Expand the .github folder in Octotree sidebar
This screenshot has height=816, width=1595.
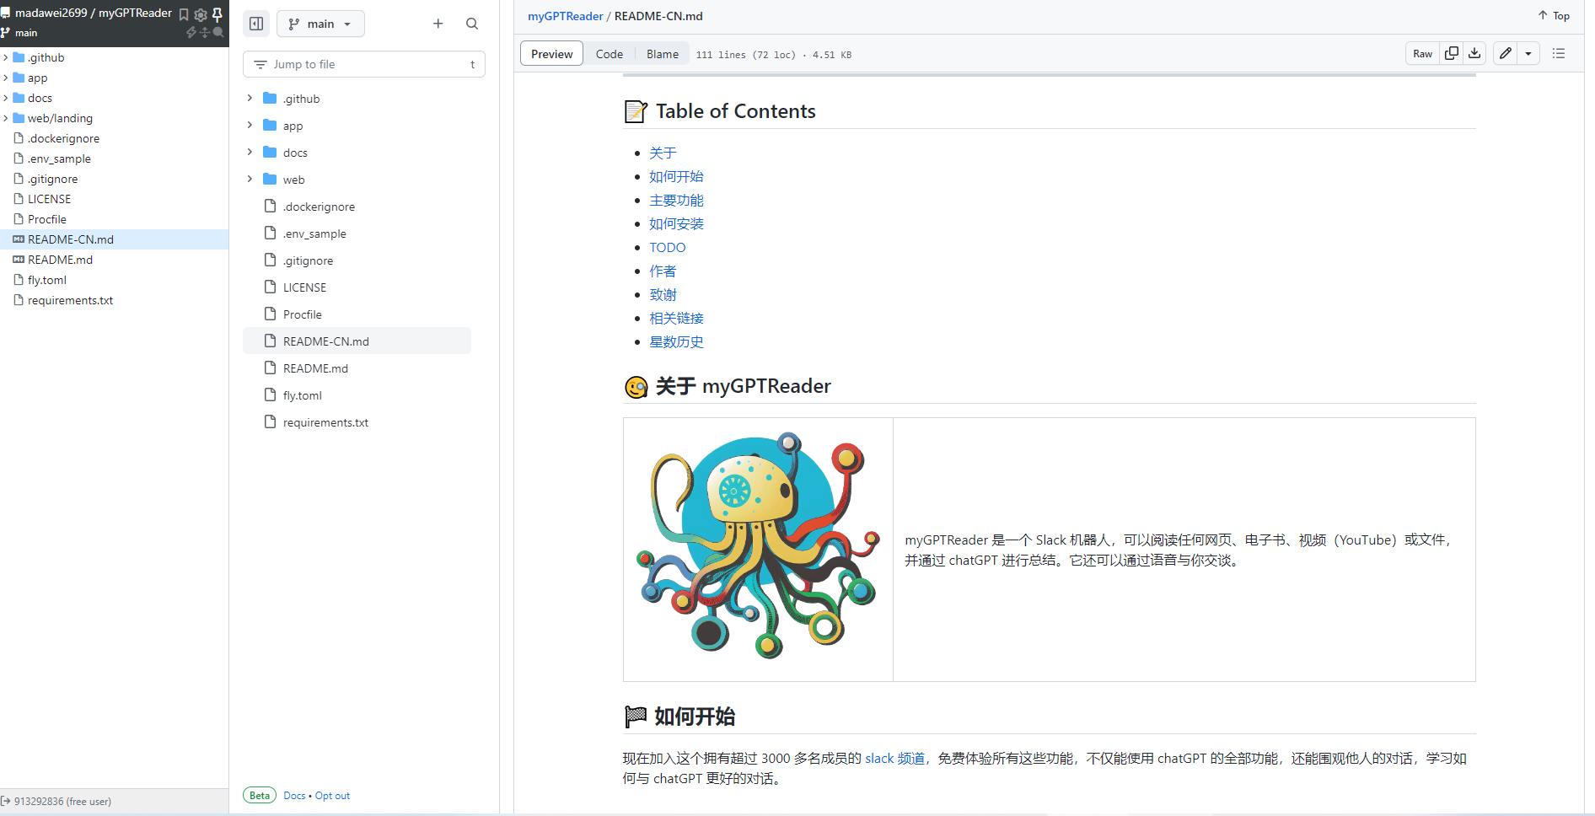point(6,57)
